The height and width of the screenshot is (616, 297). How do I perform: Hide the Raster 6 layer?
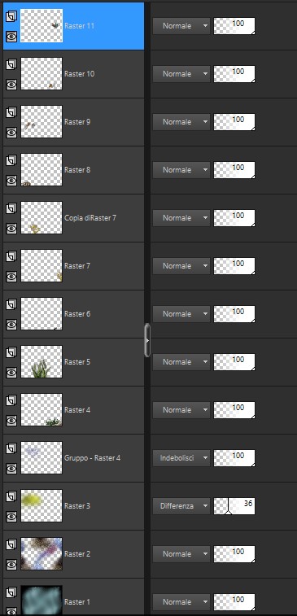tap(11, 324)
